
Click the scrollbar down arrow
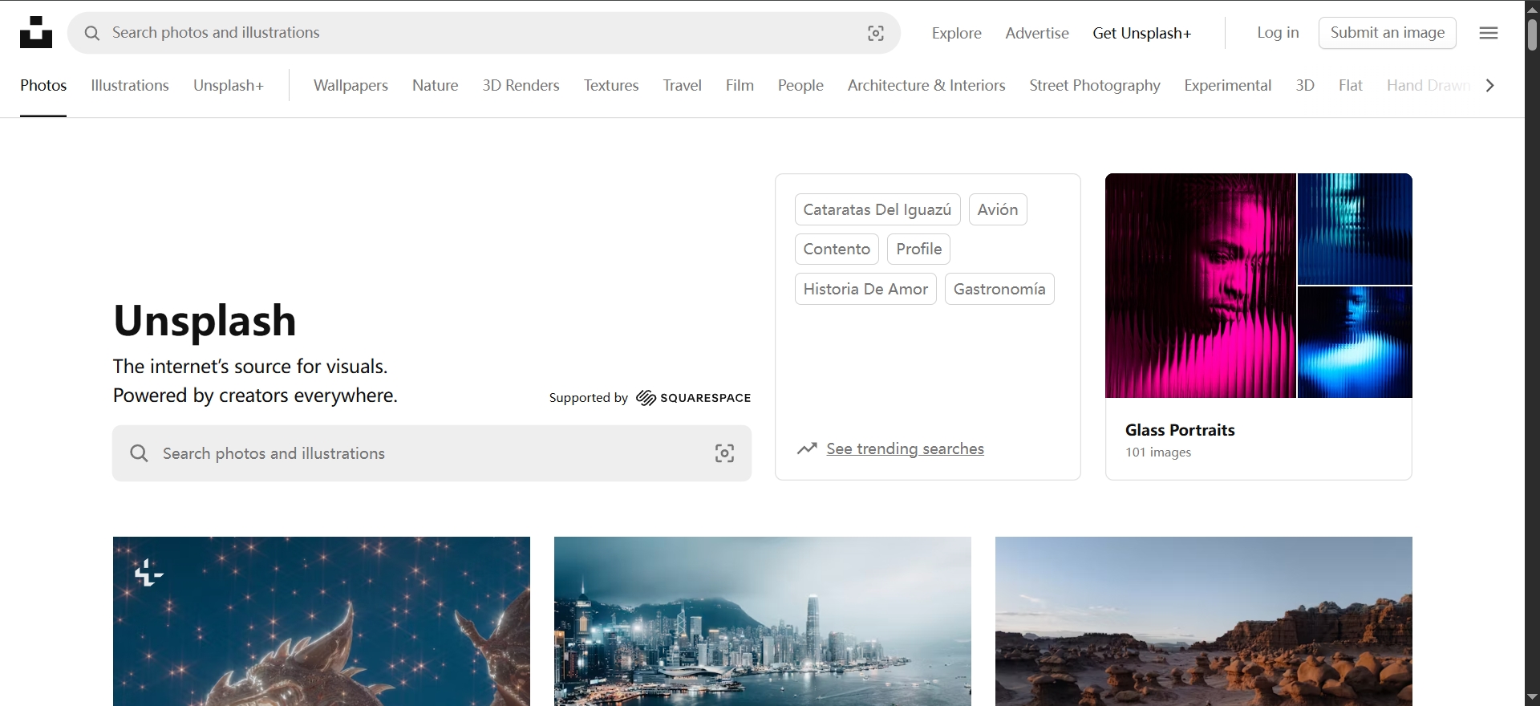(1532, 697)
